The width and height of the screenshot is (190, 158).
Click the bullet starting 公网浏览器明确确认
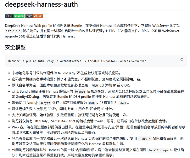click(x=98, y=153)
